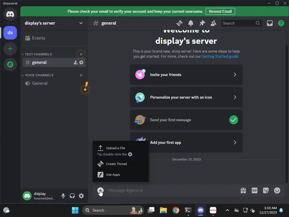Screen dimensions: 289x217
Task: Open the green Help icon
Action: pyautogui.click(x=281, y=23)
